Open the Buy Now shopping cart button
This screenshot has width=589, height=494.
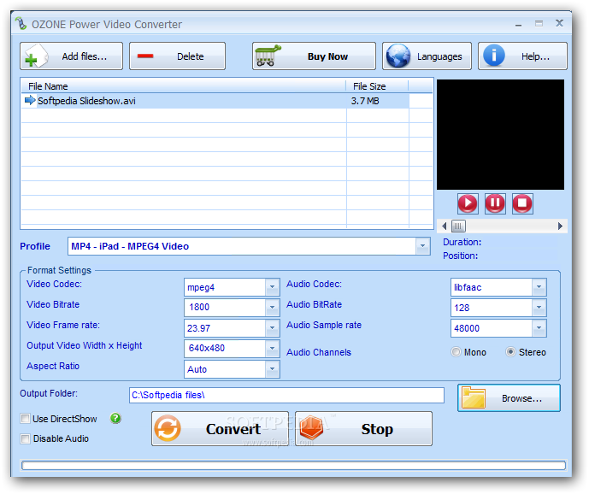[314, 56]
